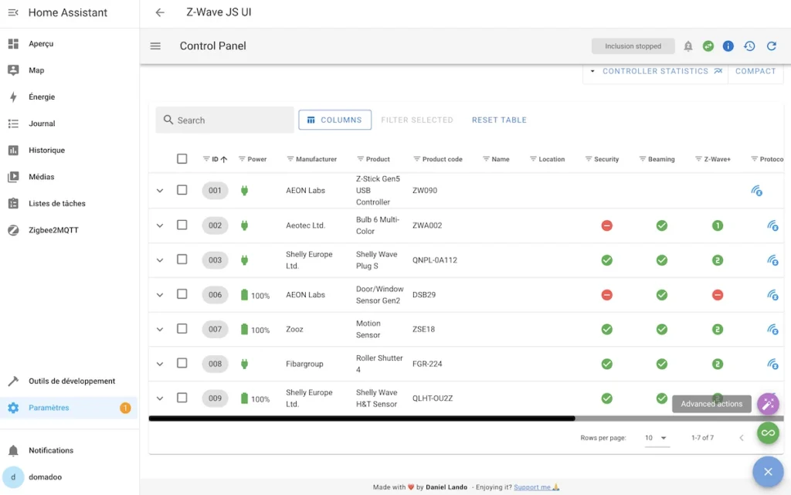The height and width of the screenshot is (495, 791).
Task: Click the COMPACT view button
Action: (x=755, y=71)
